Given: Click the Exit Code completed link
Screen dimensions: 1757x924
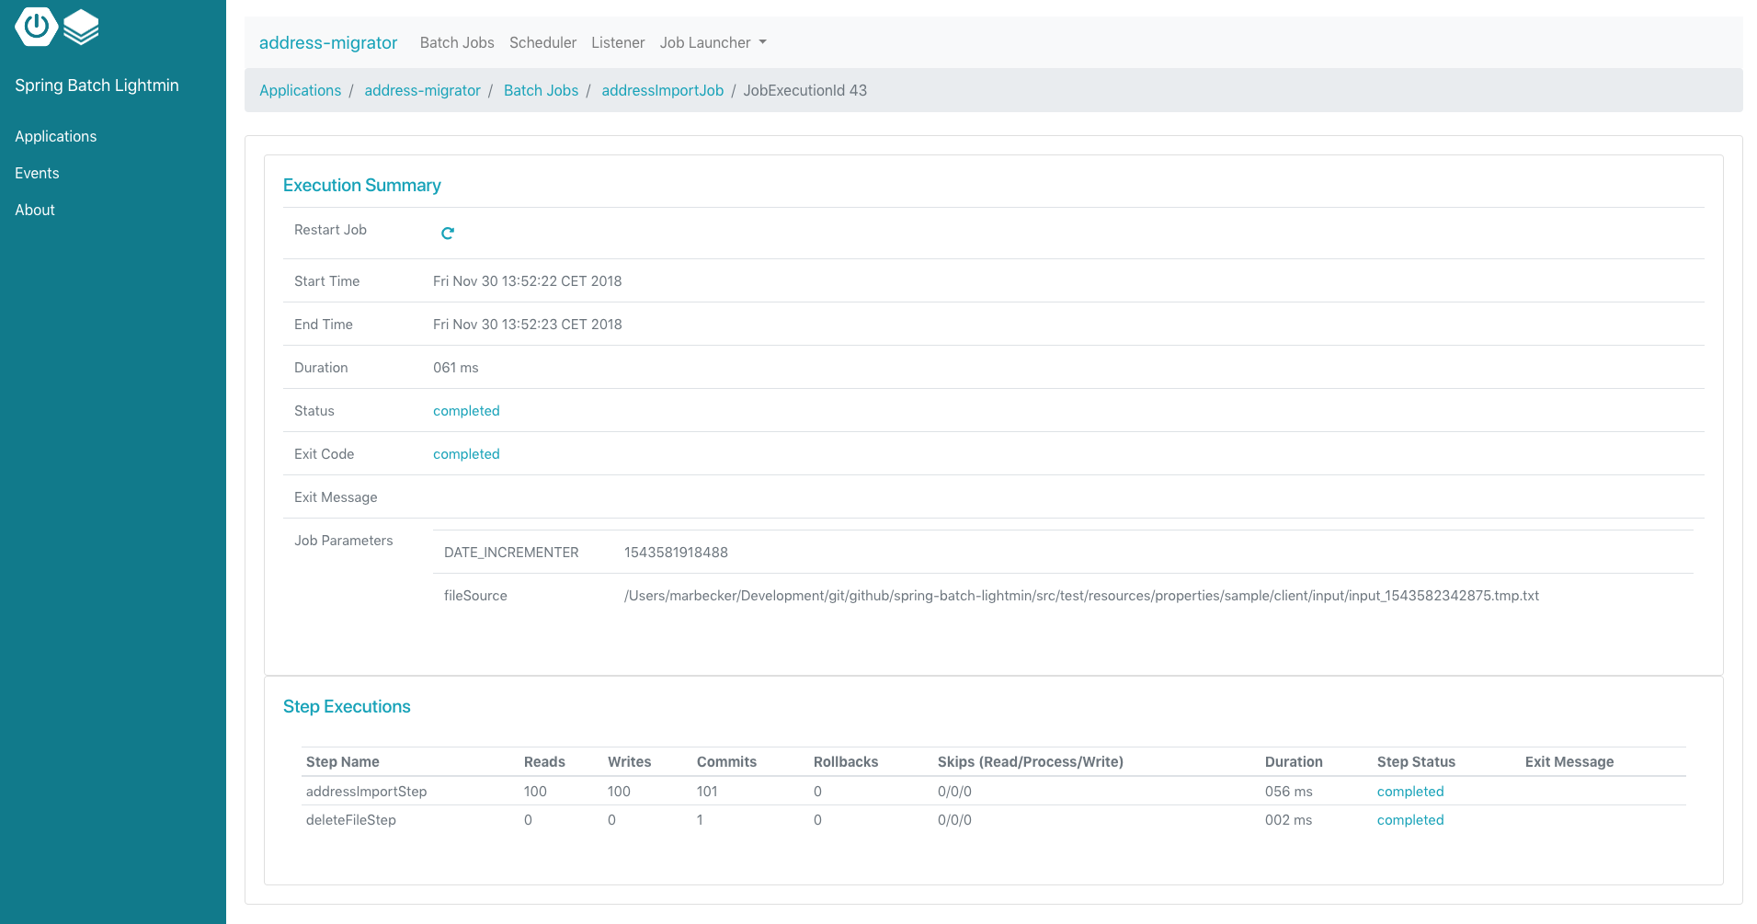Looking at the screenshot, I should click(466, 454).
